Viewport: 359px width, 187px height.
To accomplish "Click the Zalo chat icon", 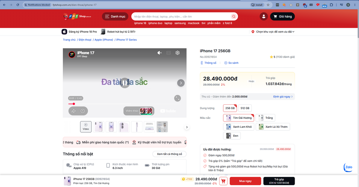I will (x=348, y=167).
